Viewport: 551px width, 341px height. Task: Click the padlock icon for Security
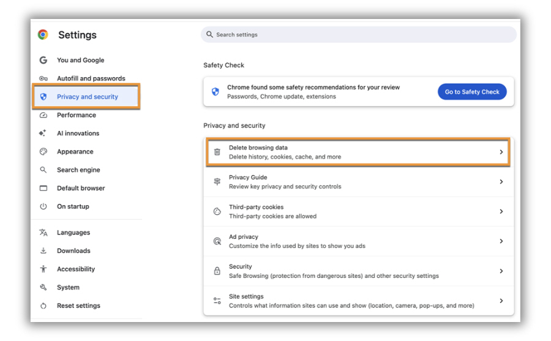tap(217, 271)
